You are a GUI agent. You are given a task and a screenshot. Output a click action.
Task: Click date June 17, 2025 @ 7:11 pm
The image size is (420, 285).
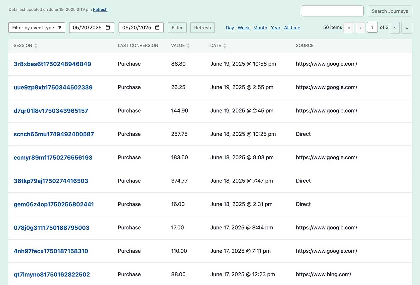point(240,251)
